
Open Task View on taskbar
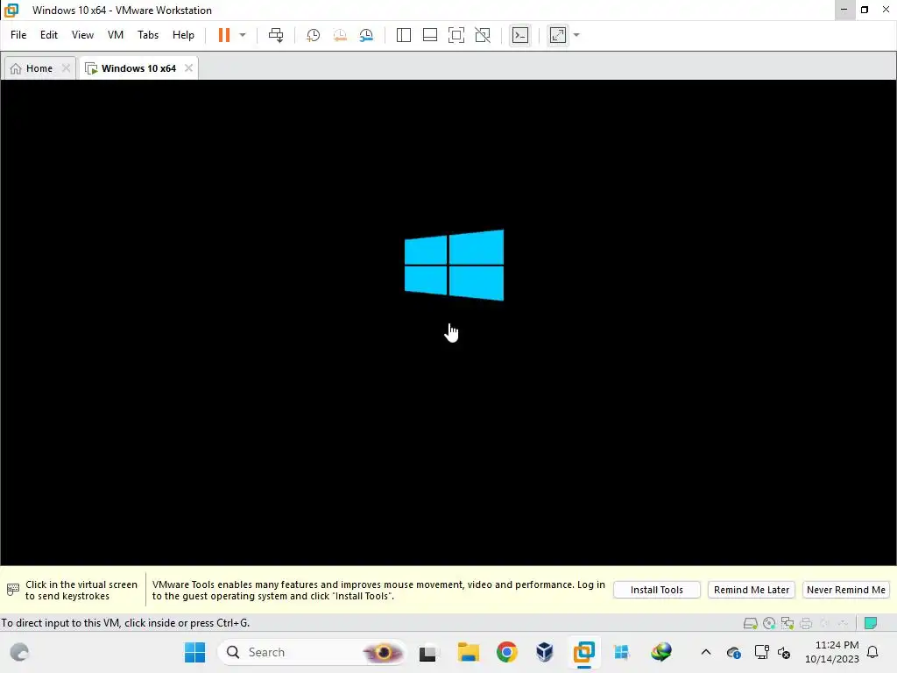[427, 652]
